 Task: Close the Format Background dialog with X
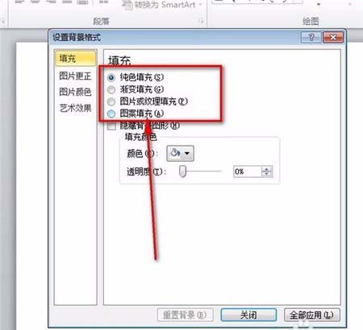click(333, 37)
